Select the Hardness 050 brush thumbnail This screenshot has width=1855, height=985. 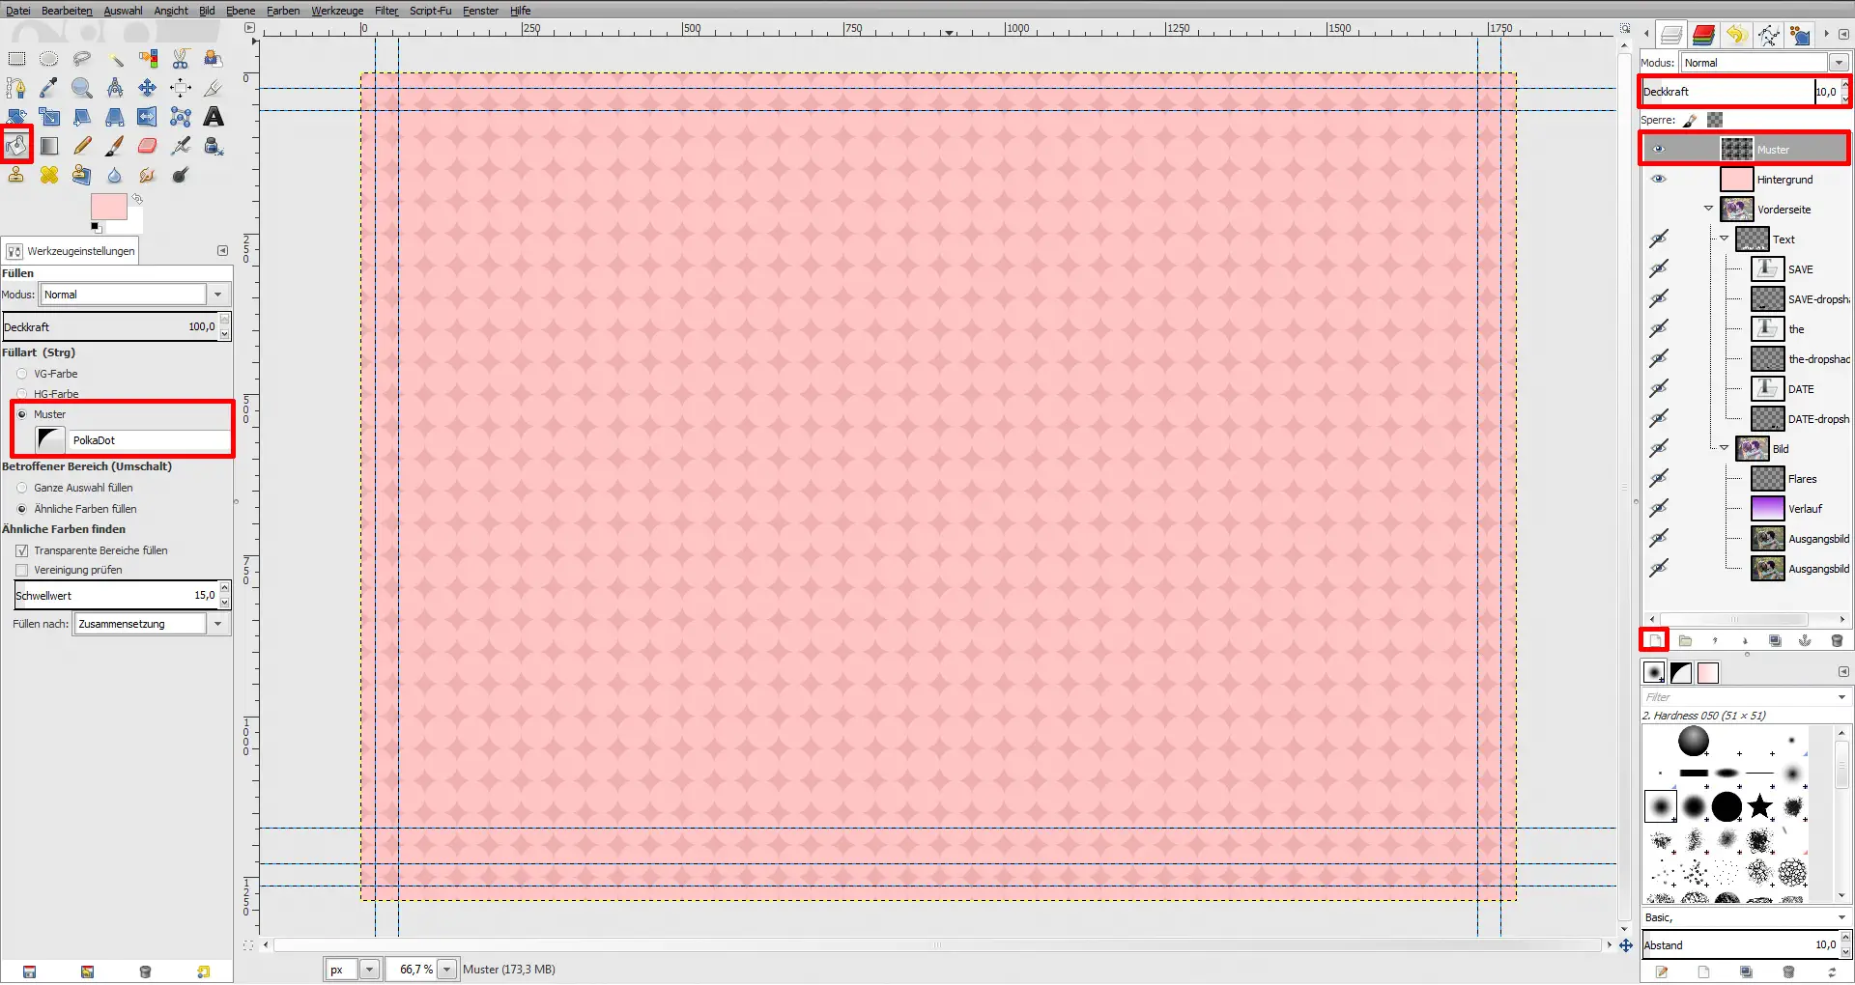click(x=1660, y=805)
